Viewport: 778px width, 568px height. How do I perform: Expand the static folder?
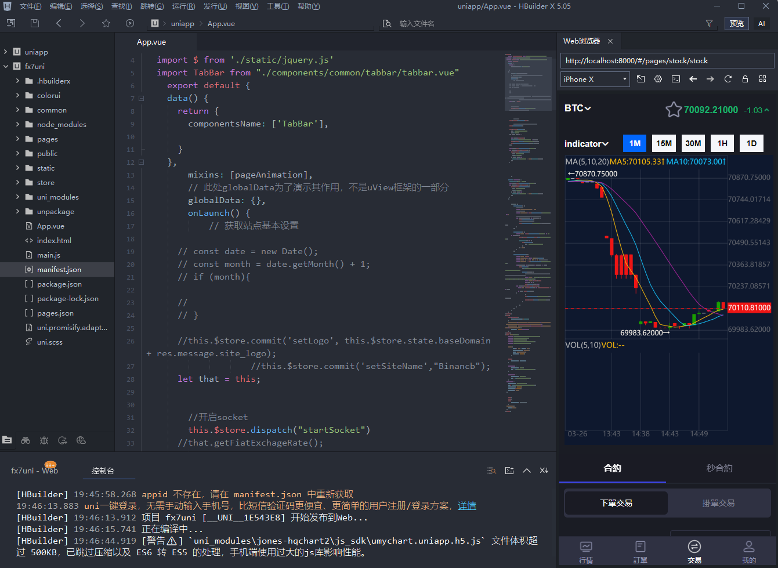(17, 168)
